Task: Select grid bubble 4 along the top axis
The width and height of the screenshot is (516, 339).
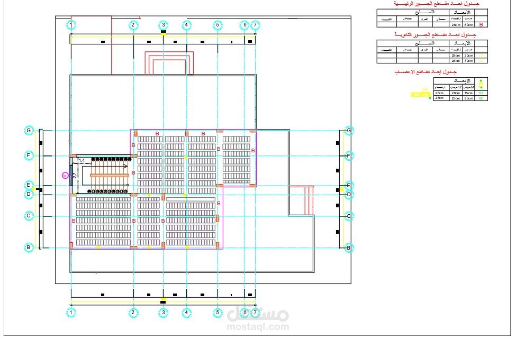Action: (187, 25)
